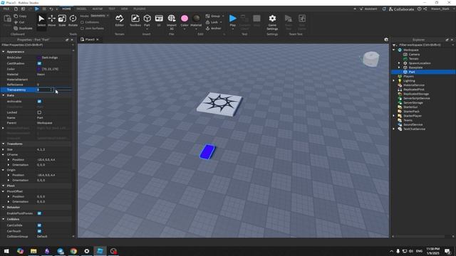Collapse the Behavior section
Image resolution: width=456 pixels, height=256 pixels.
[3, 207]
